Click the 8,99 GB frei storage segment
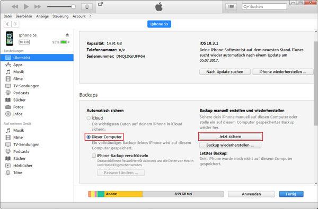The height and width of the screenshot is (209, 318). pos(183,194)
